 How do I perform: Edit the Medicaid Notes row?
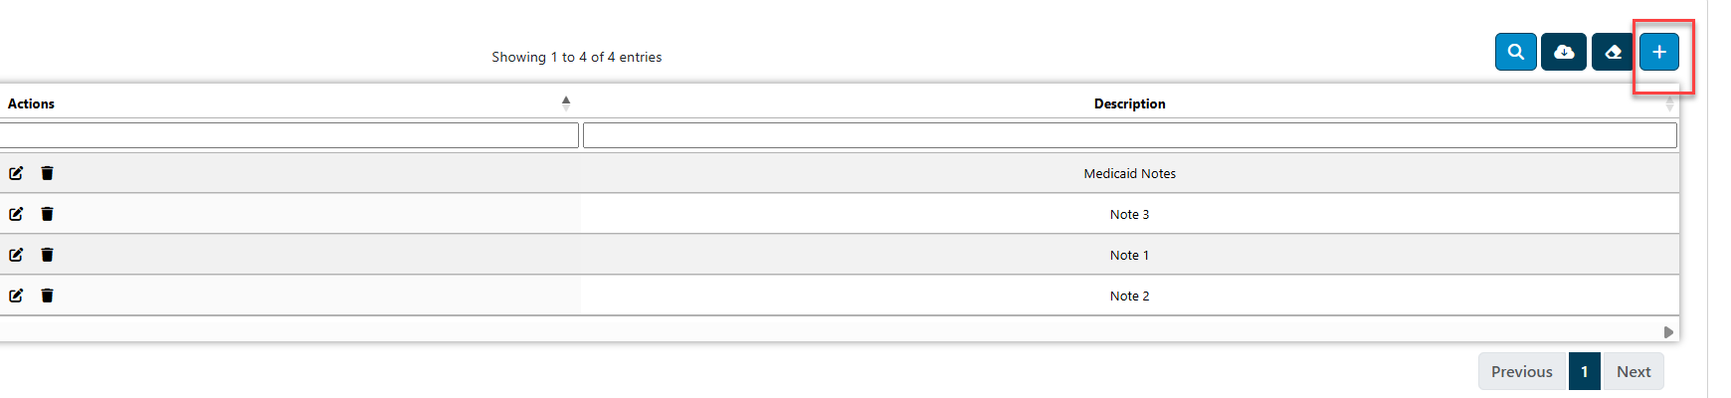[16, 173]
